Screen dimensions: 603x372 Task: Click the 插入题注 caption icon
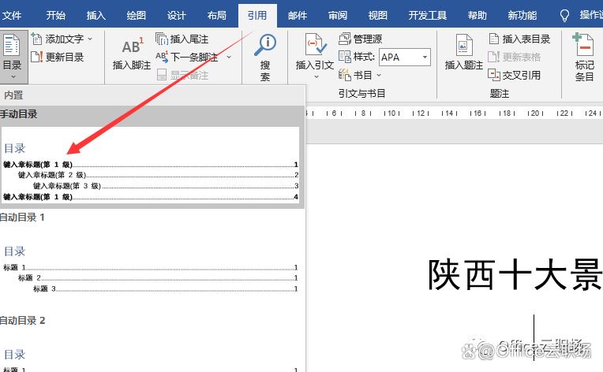pyautogui.click(x=463, y=47)
